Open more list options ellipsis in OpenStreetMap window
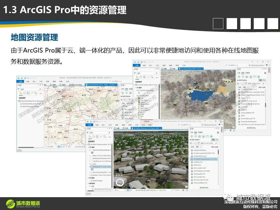The image size is (280, 210). pos(41,93)
